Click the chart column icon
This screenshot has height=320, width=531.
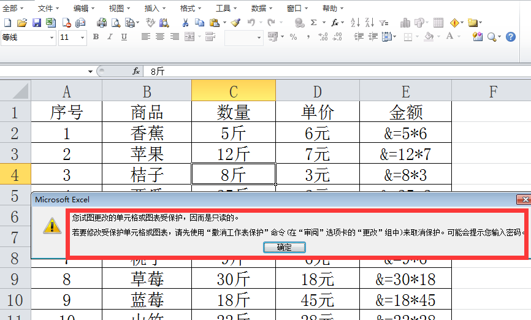point(405,23)
